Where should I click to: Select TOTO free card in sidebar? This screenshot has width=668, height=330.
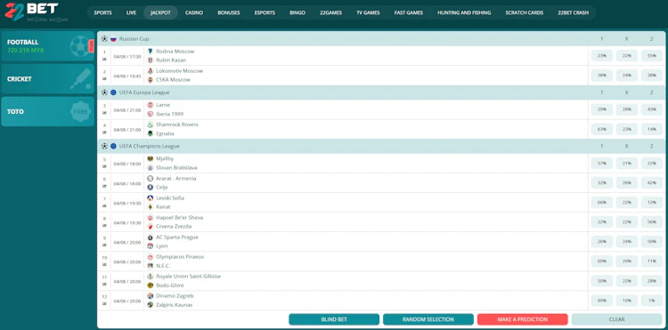[48, 111]
